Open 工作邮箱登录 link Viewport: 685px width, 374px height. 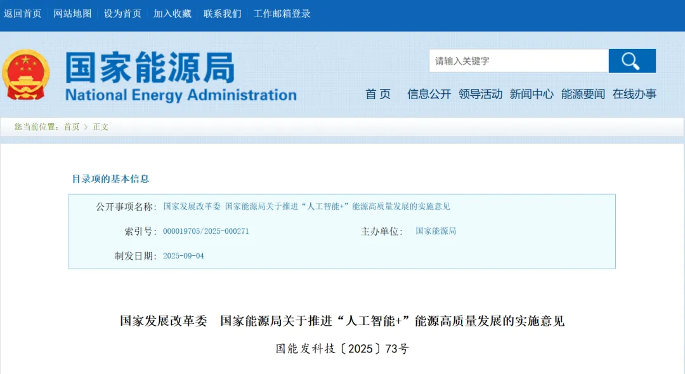click(282, 13)
